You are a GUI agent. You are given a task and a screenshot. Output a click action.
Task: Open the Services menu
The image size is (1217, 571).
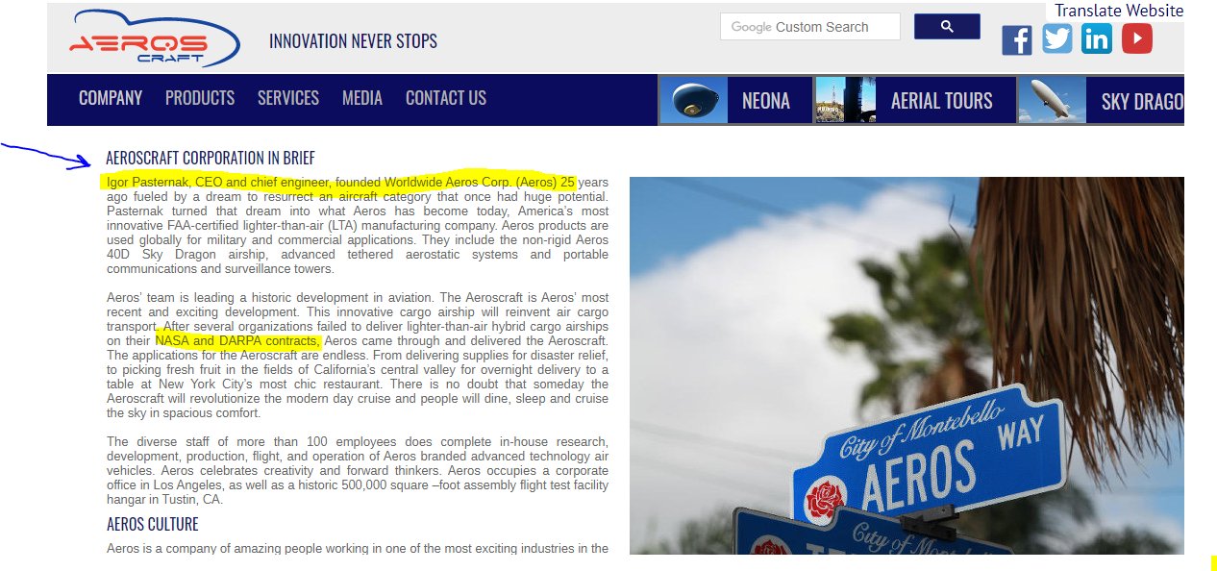coord(288,98)
